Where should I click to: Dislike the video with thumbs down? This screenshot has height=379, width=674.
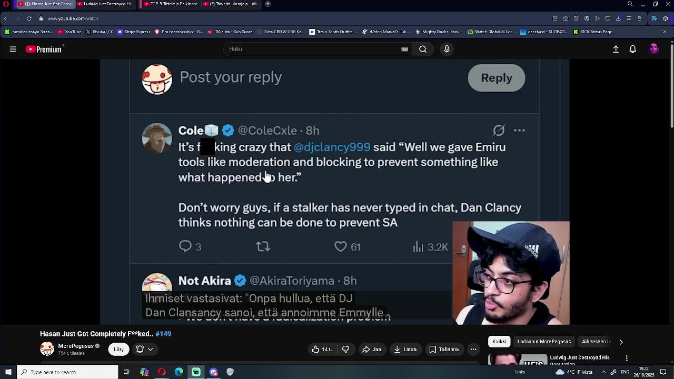click(x=345, y=349)
